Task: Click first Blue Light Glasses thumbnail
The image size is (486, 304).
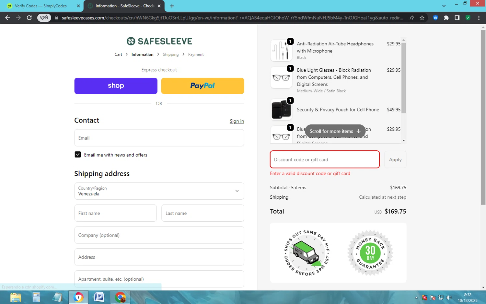Action: point(281,77)
